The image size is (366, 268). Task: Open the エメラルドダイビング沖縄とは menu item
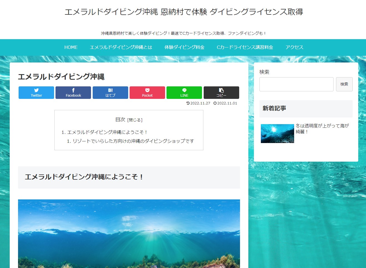[x=121, y=47]
